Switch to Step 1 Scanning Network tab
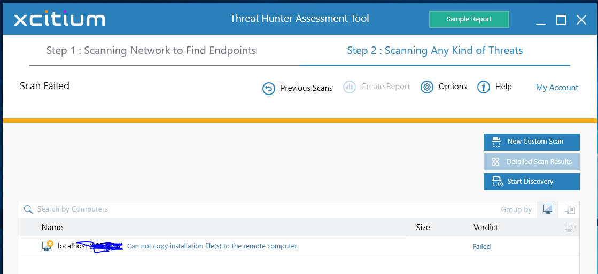This screenshot has width=598, height=274. click(x=151, y=51)
